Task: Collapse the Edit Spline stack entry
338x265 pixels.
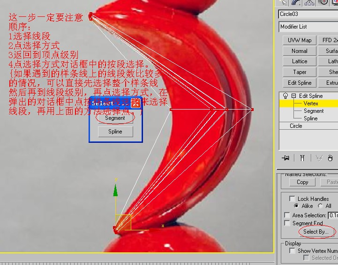Action: (x=293, y=96)
